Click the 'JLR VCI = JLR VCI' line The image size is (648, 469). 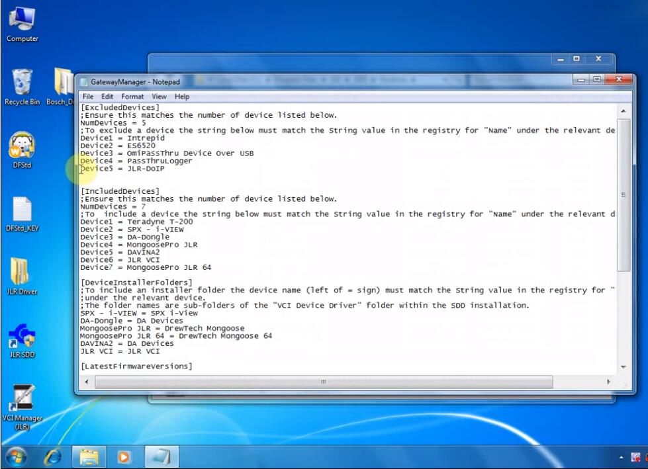point(120,351)
